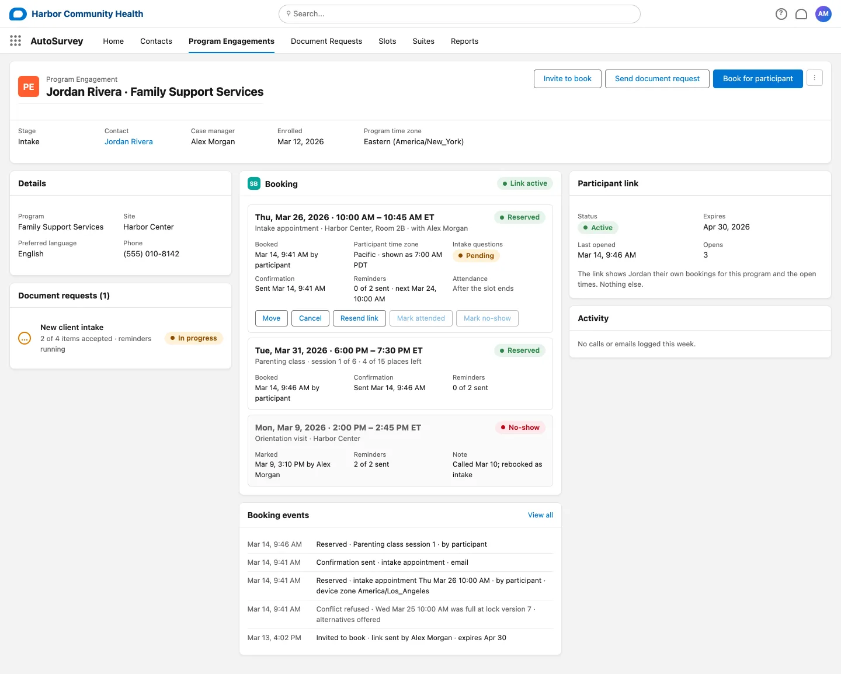Click the AutoSurvey app name
Image resolution: width=841 pixels, height=674 pixels.
[57, 41]
